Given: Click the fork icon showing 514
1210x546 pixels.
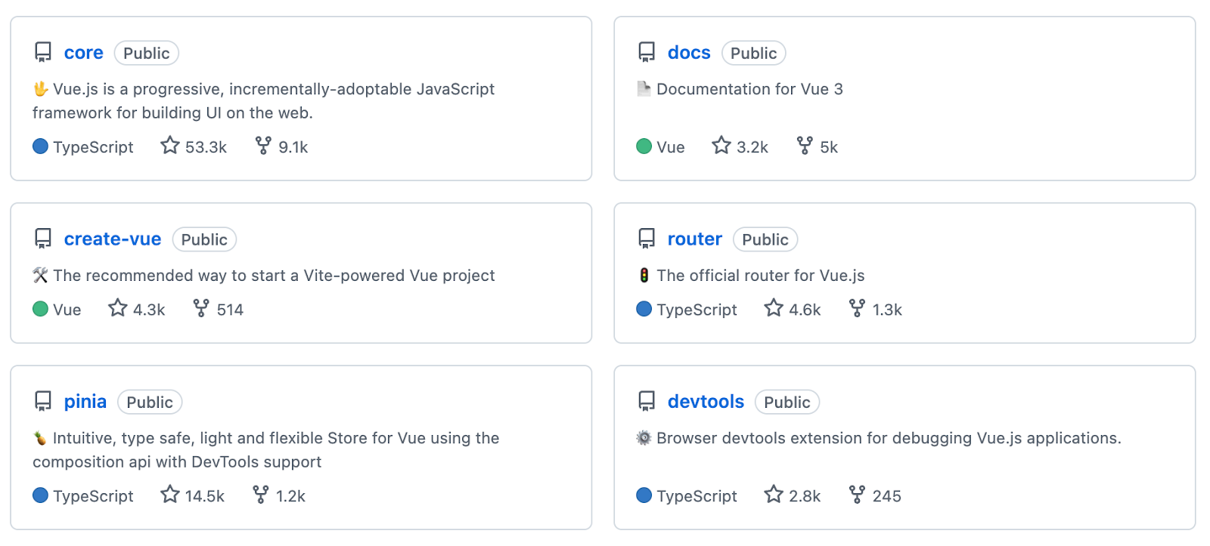Looking at the screenshot, I should (x=201, y=307).
